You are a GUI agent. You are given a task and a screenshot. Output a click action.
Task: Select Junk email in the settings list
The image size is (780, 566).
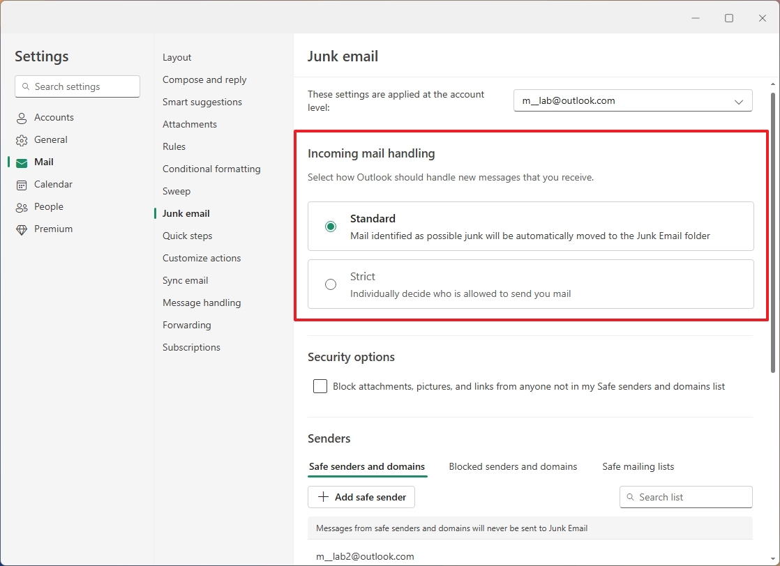(x=186, y=214)
